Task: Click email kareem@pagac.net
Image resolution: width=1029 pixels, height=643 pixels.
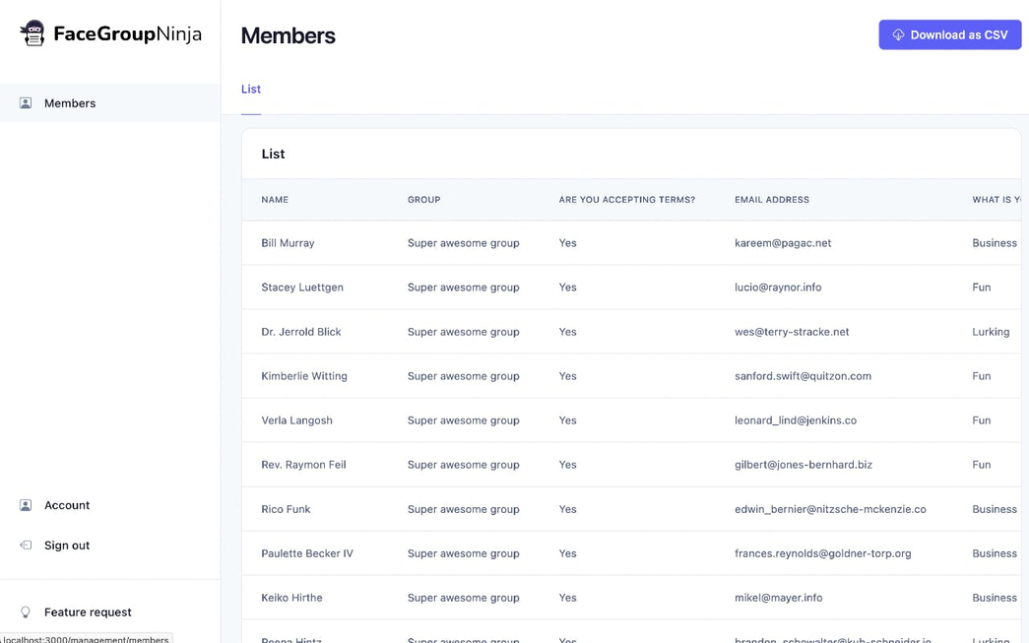Action: (783, 243)
